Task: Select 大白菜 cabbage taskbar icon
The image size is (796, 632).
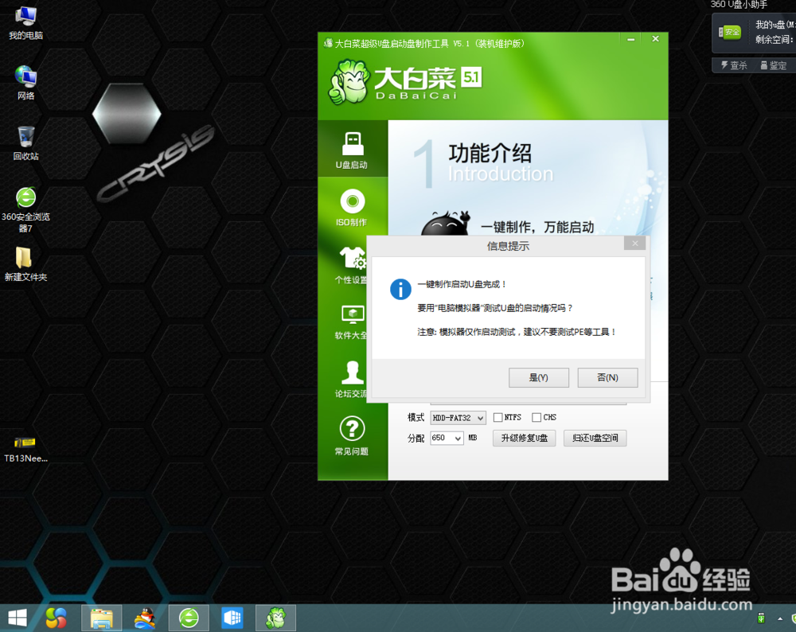Action: coord(275,618)
